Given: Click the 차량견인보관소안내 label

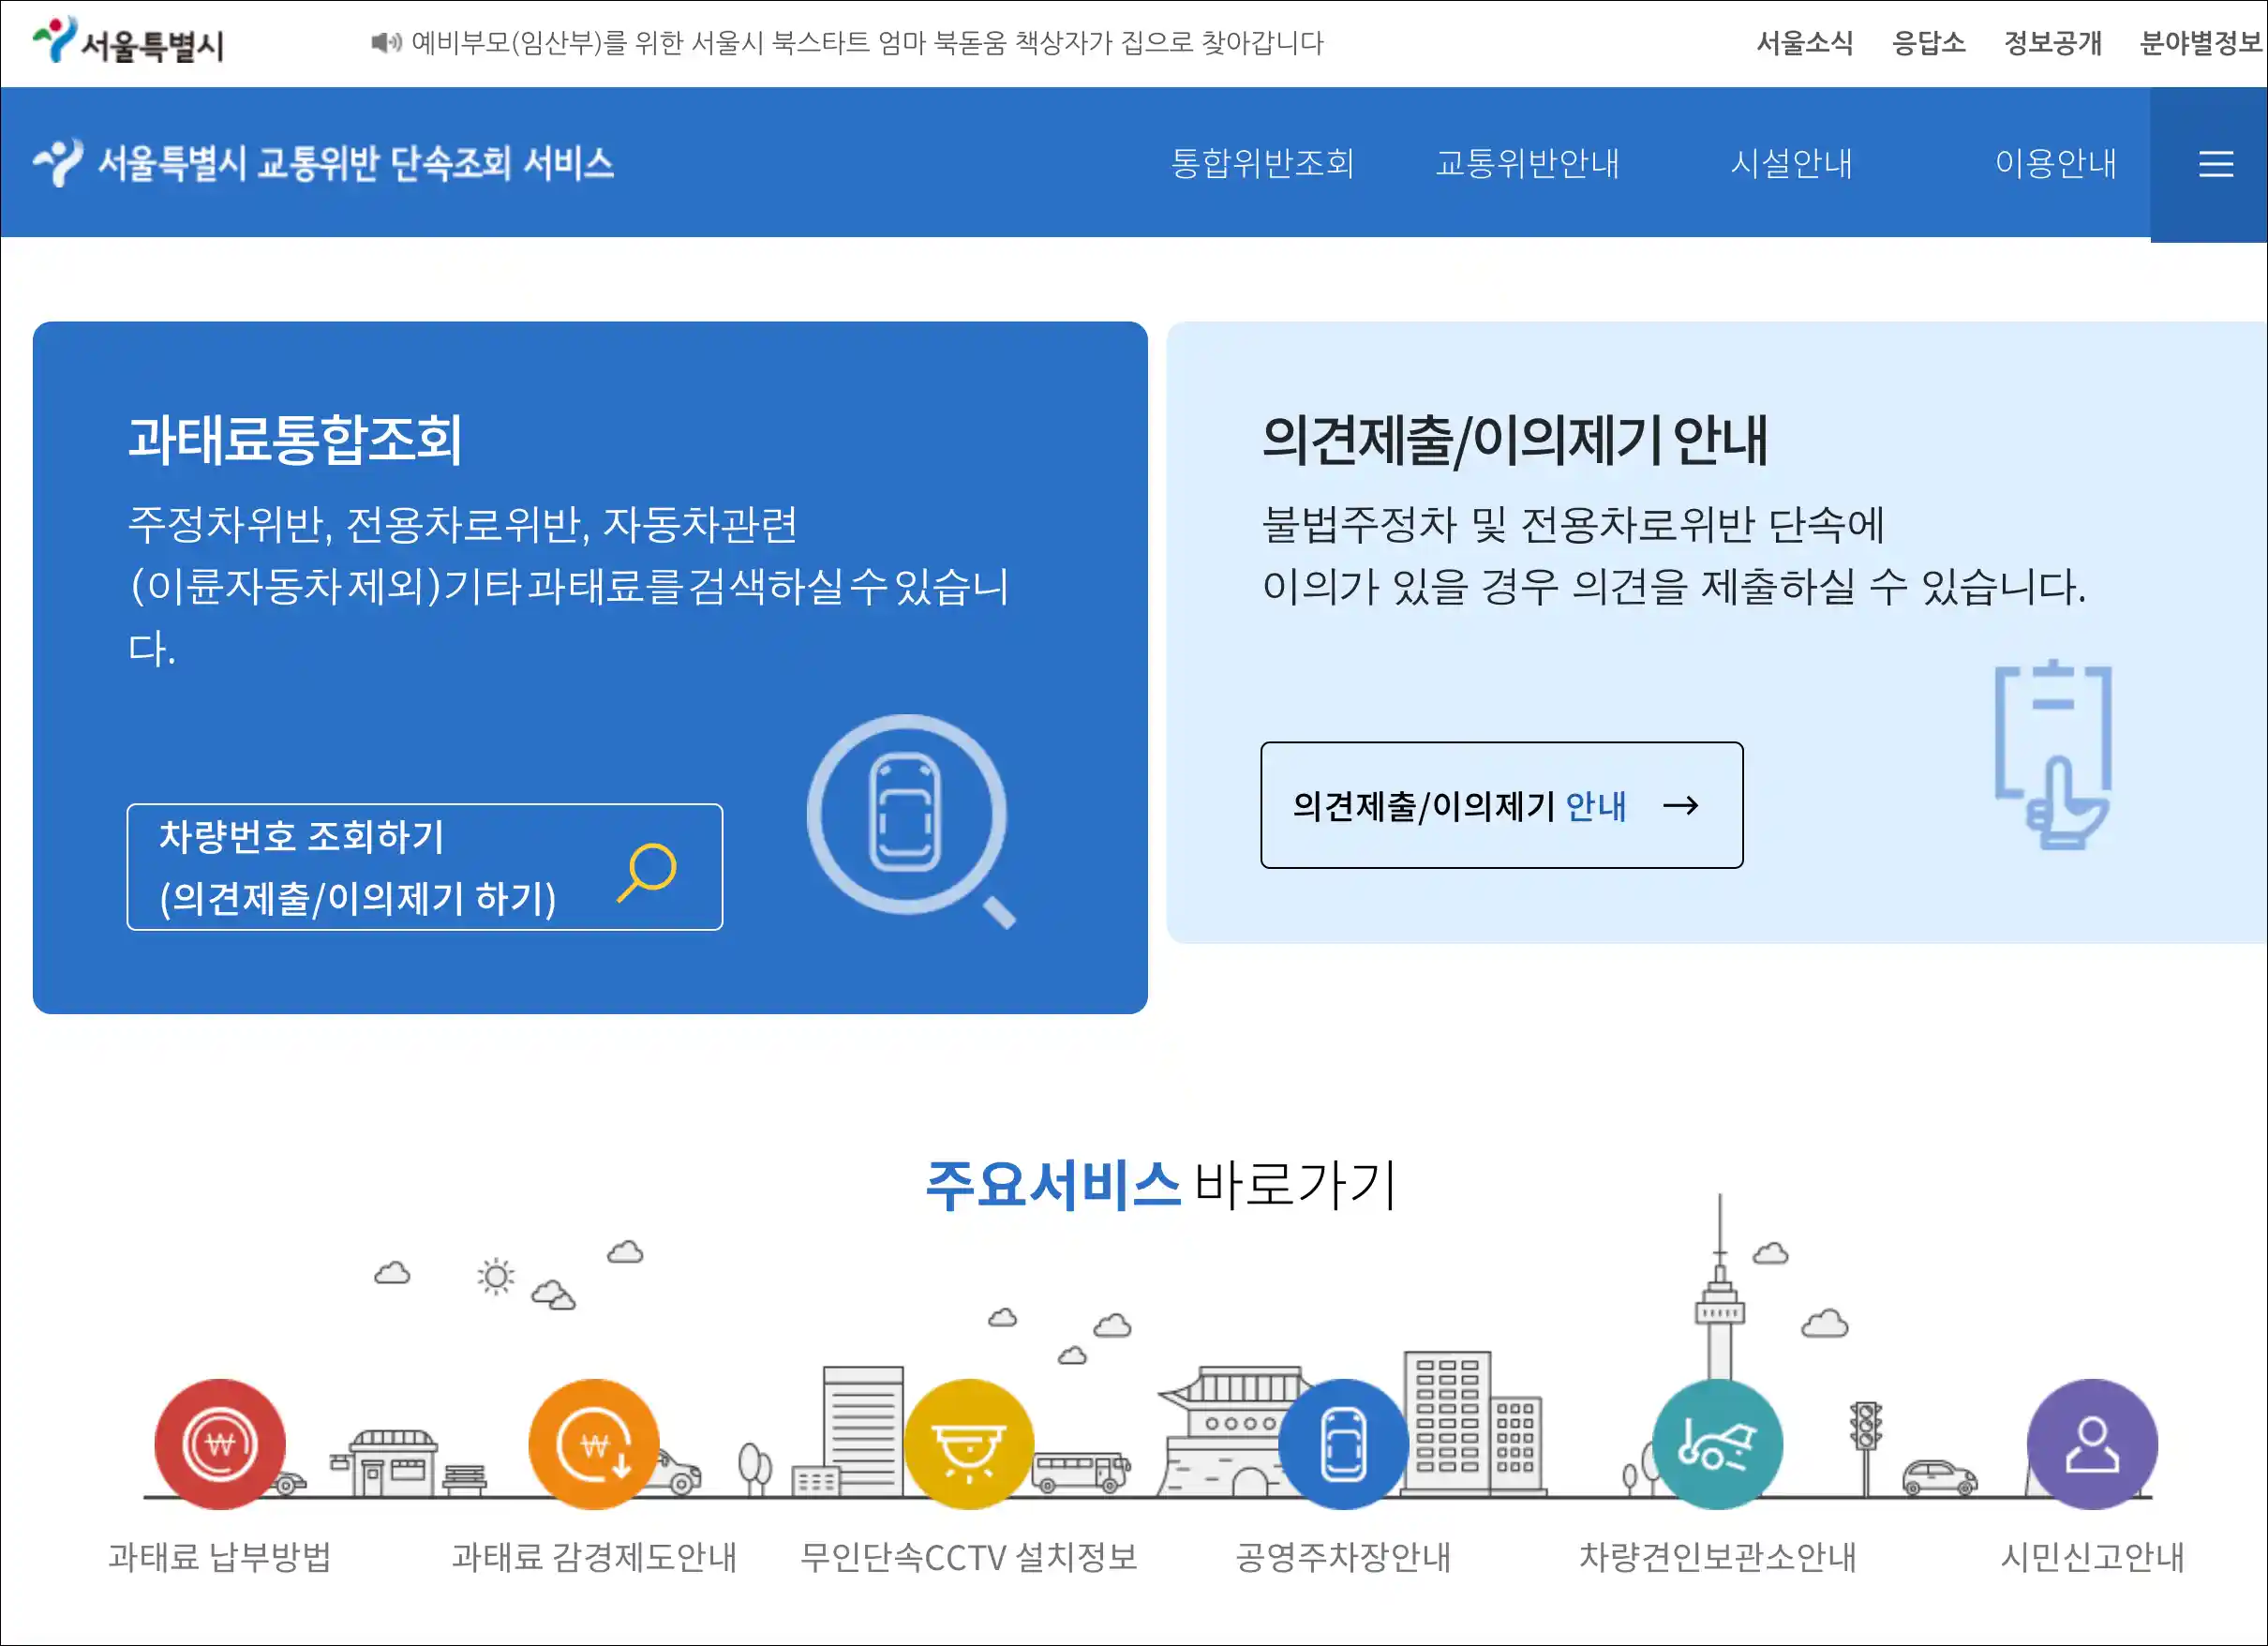Looking at the screenshot, I should click(1717, 1557).
